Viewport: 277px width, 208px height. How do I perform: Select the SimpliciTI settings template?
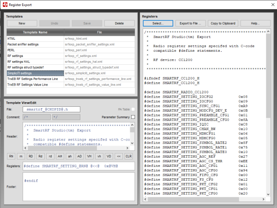pyautogui.click(x=71, y=73)
